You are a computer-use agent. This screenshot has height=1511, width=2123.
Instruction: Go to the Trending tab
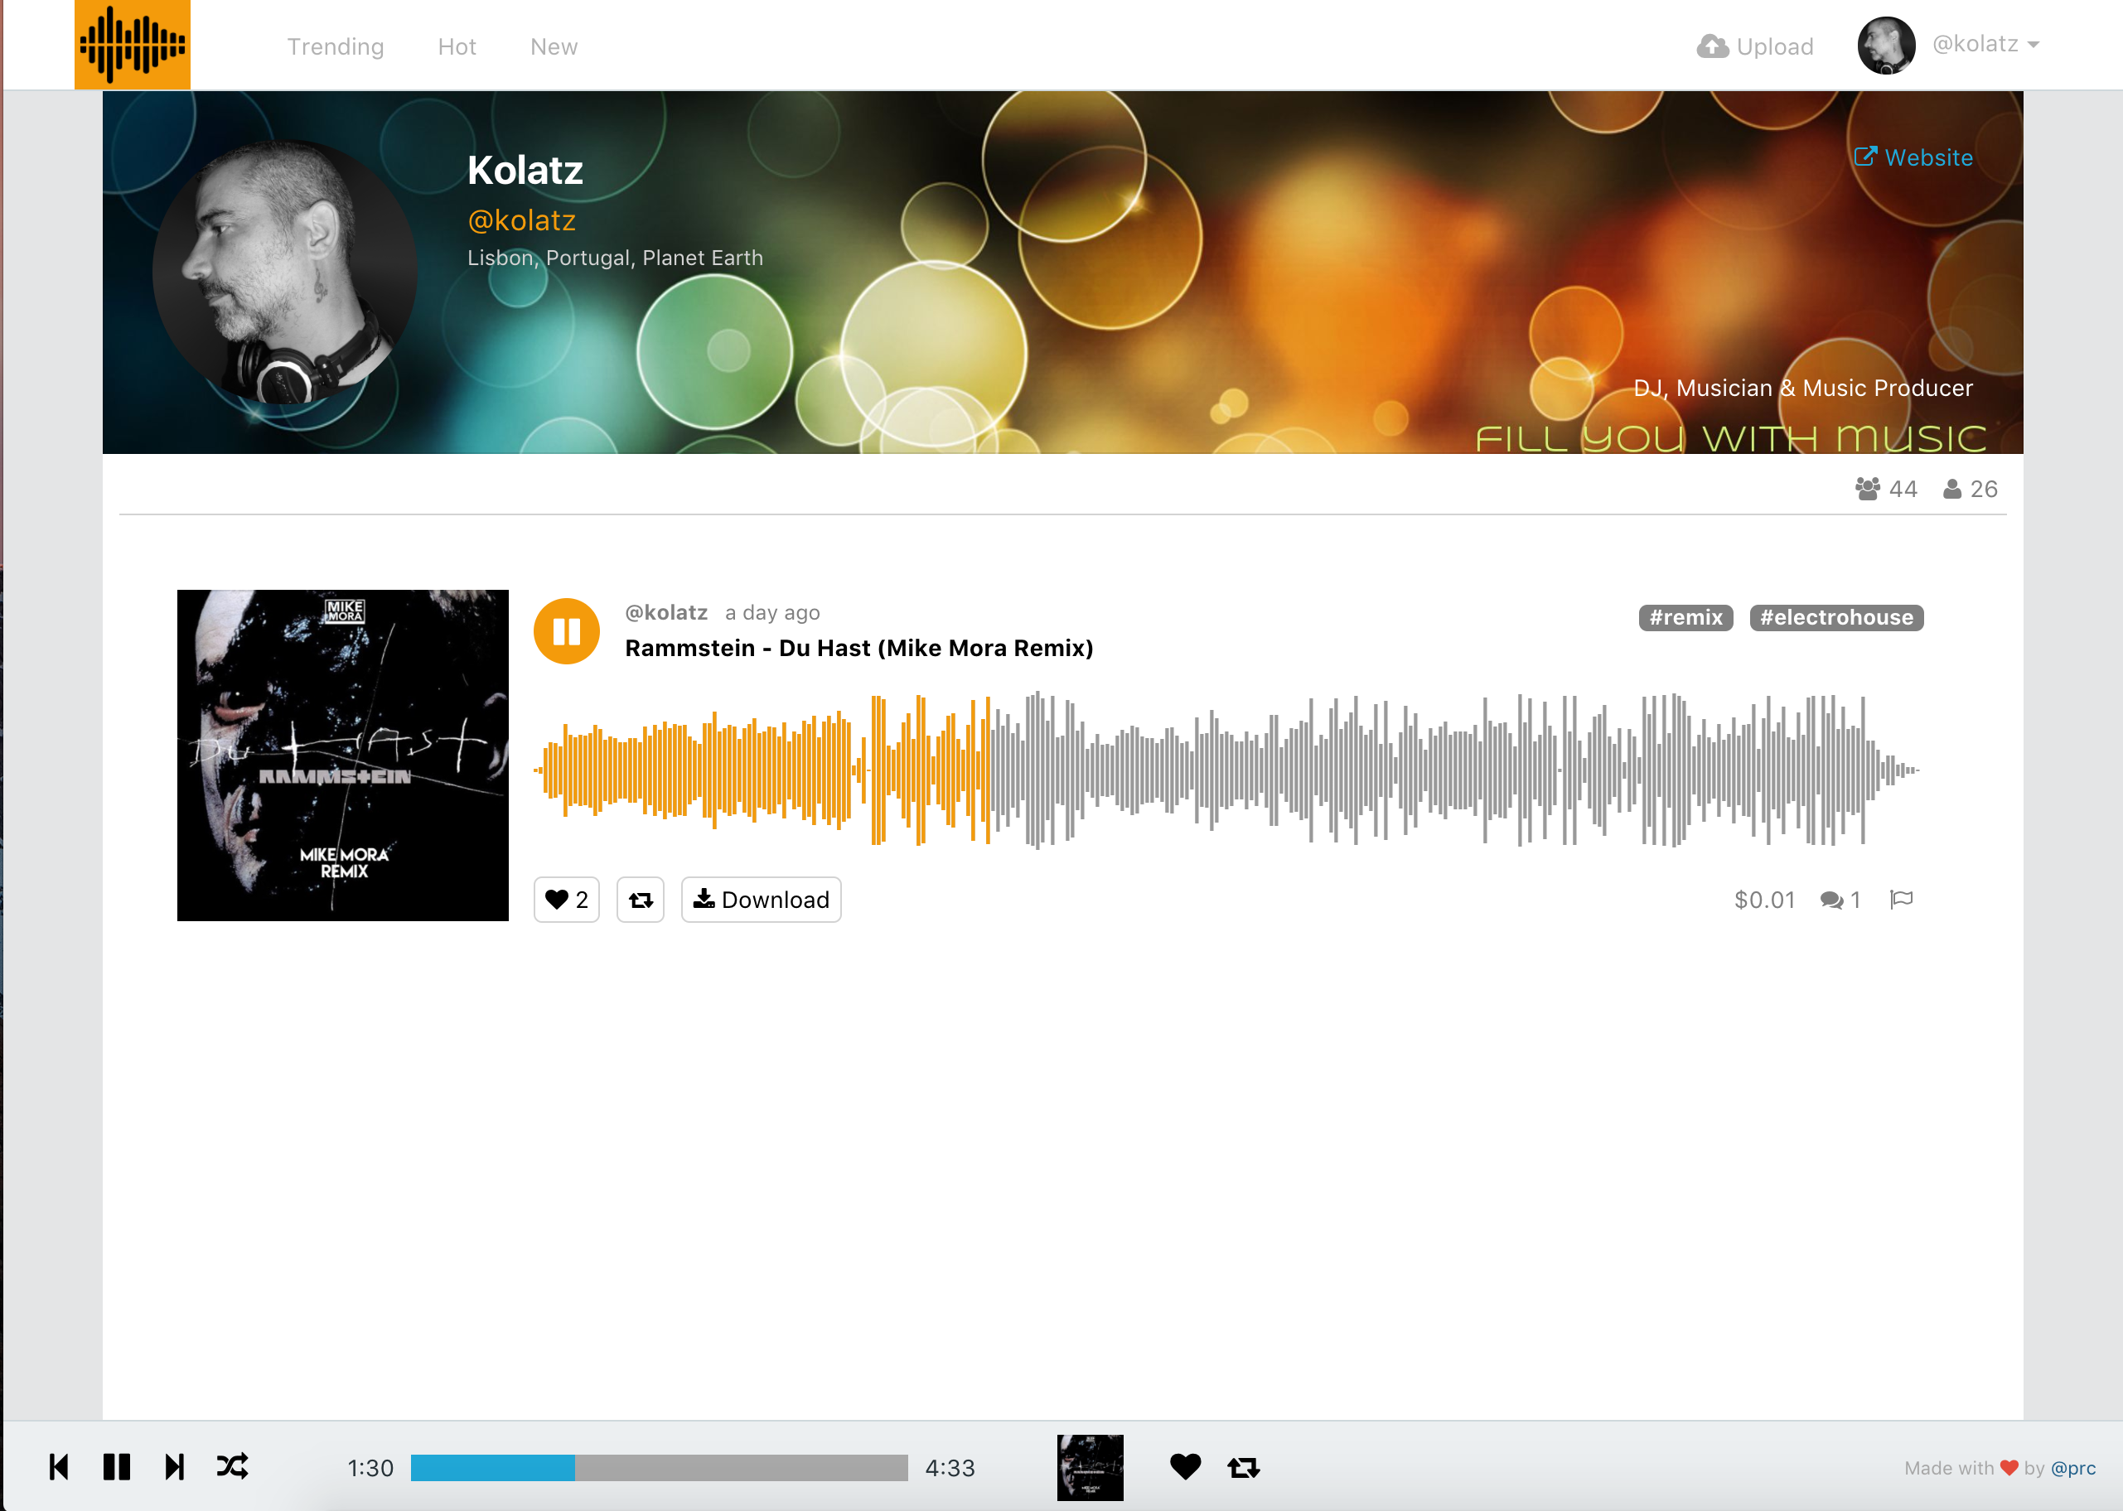[336, 46]
